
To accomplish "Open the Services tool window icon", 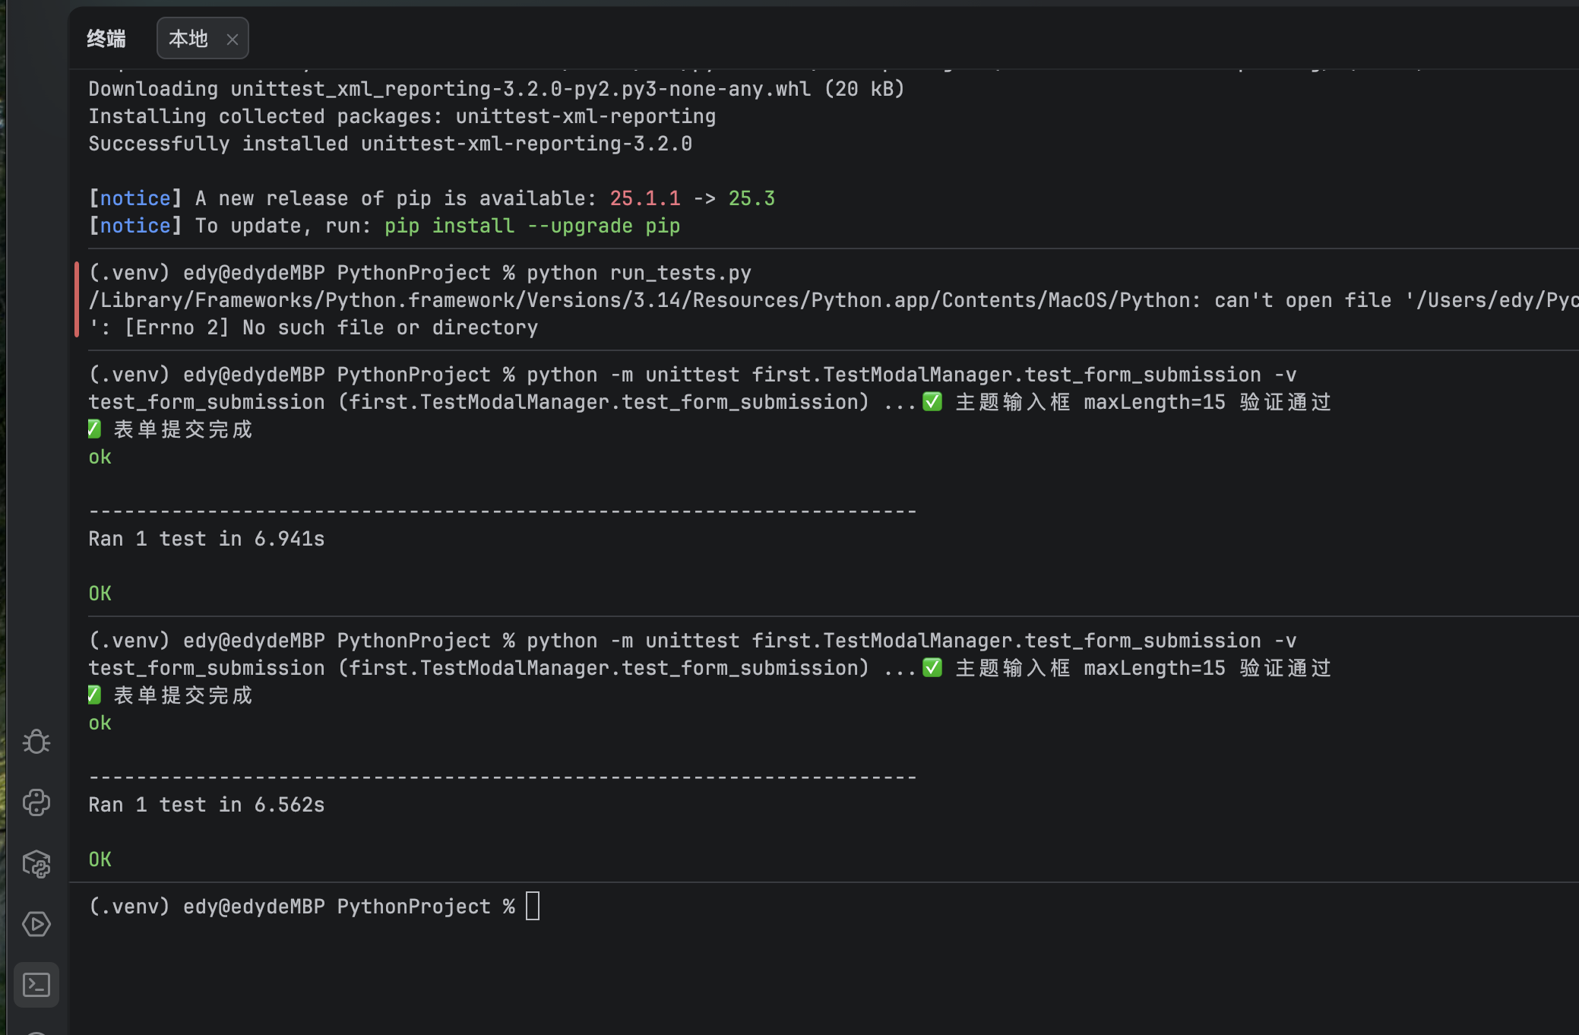I will (x=36, y=924).
